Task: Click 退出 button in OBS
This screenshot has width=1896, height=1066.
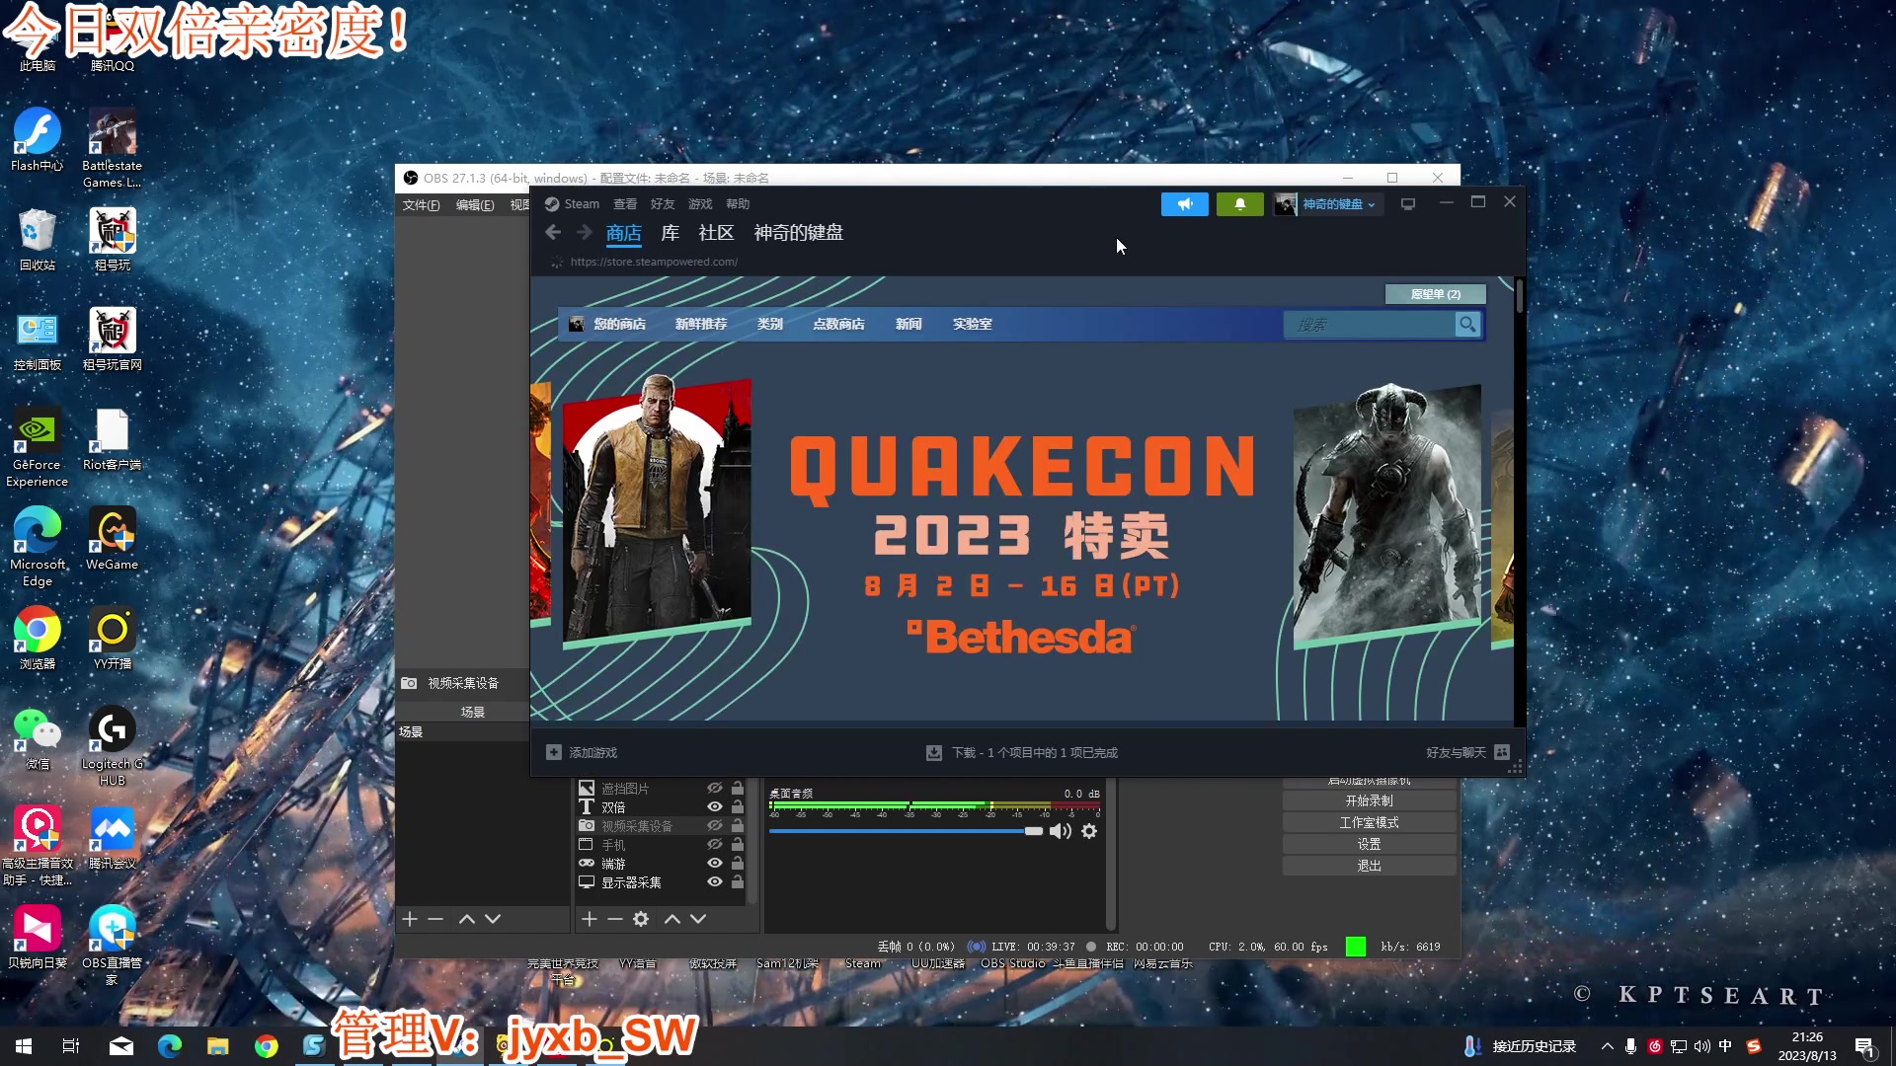Action: pos(1369,866)
